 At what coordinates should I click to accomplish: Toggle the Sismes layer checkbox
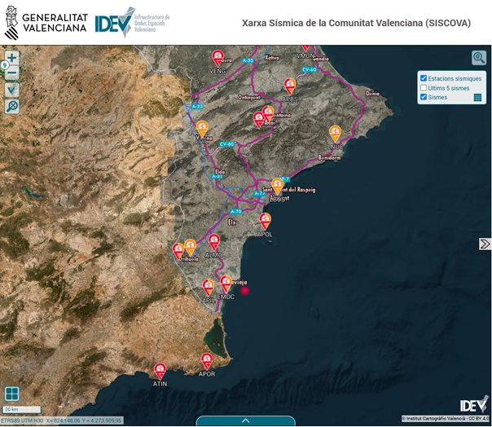(x=423, y=98)
